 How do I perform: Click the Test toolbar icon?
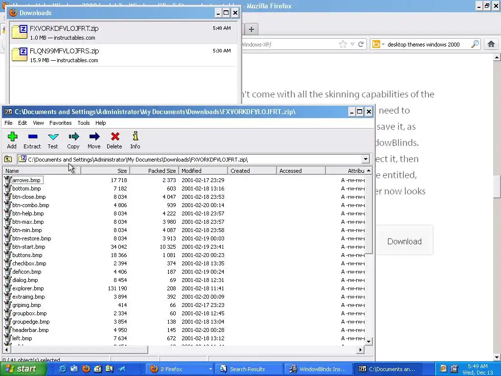[x=53, y=137]
